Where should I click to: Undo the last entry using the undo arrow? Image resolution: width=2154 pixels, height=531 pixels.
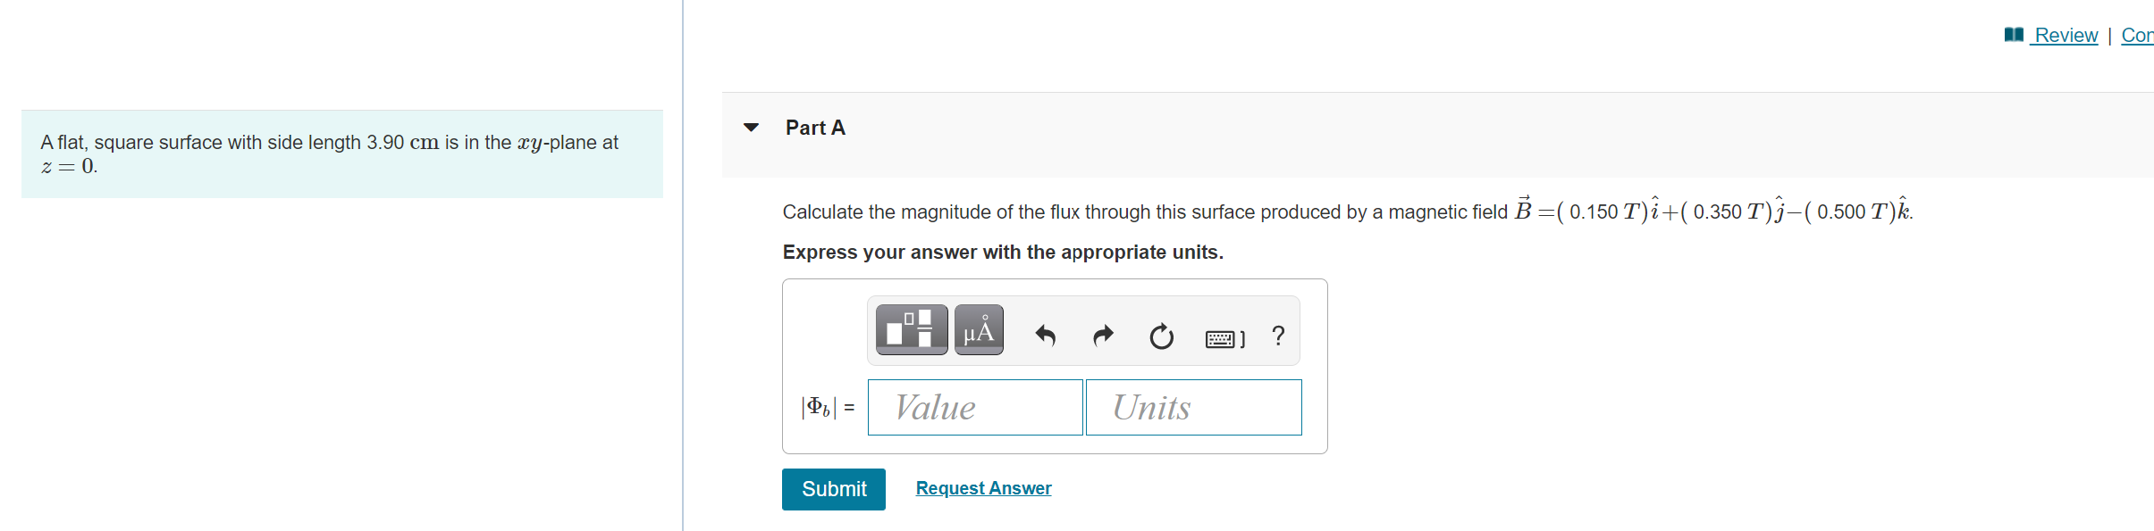click(1044, 335)
